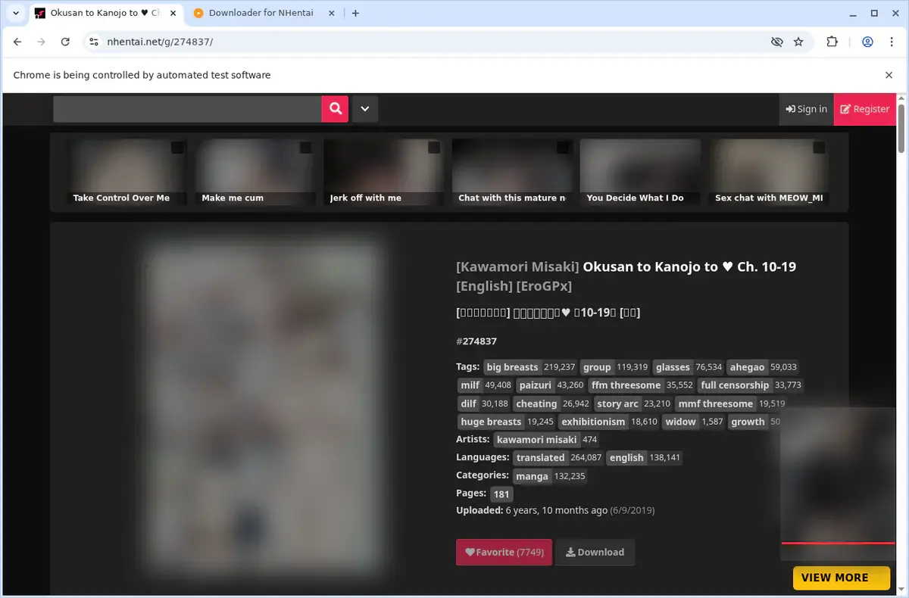Click the upload date 6/9/2019 text

[633, 511]
